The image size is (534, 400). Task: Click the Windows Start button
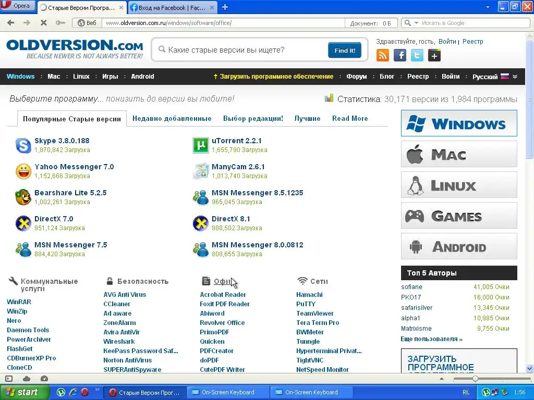coord(25,392)
